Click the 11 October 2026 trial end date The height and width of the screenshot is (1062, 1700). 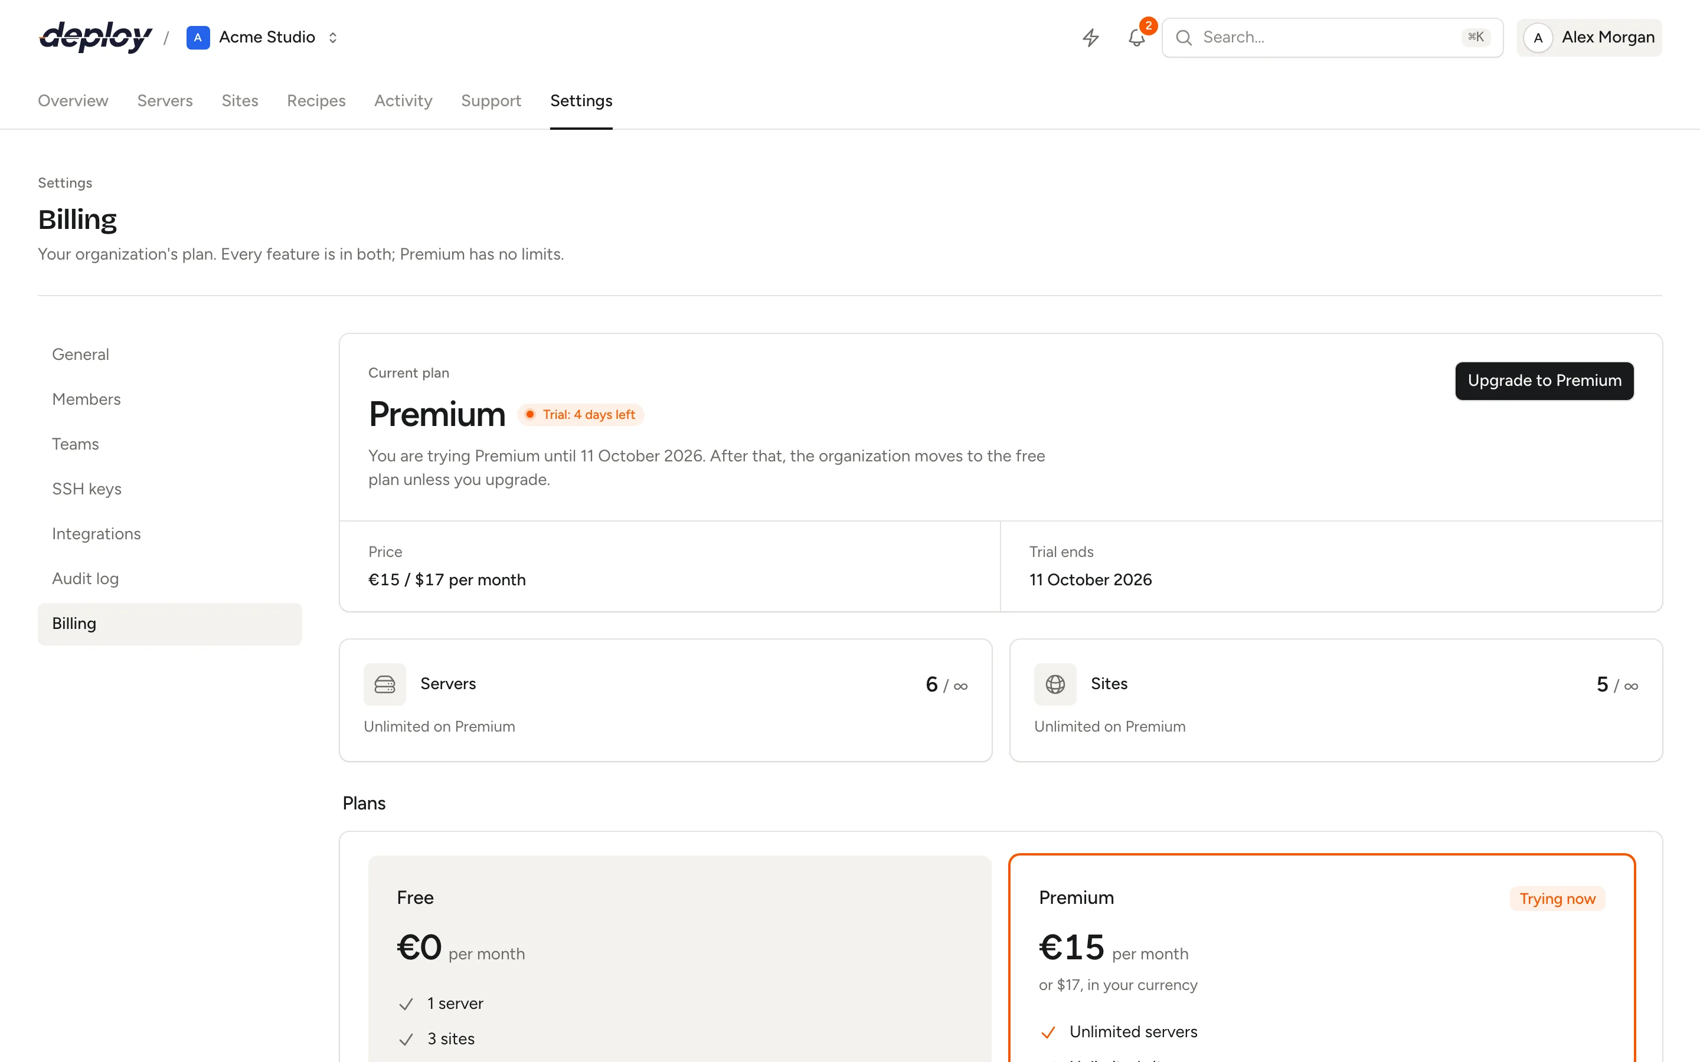click(1090, 579)
